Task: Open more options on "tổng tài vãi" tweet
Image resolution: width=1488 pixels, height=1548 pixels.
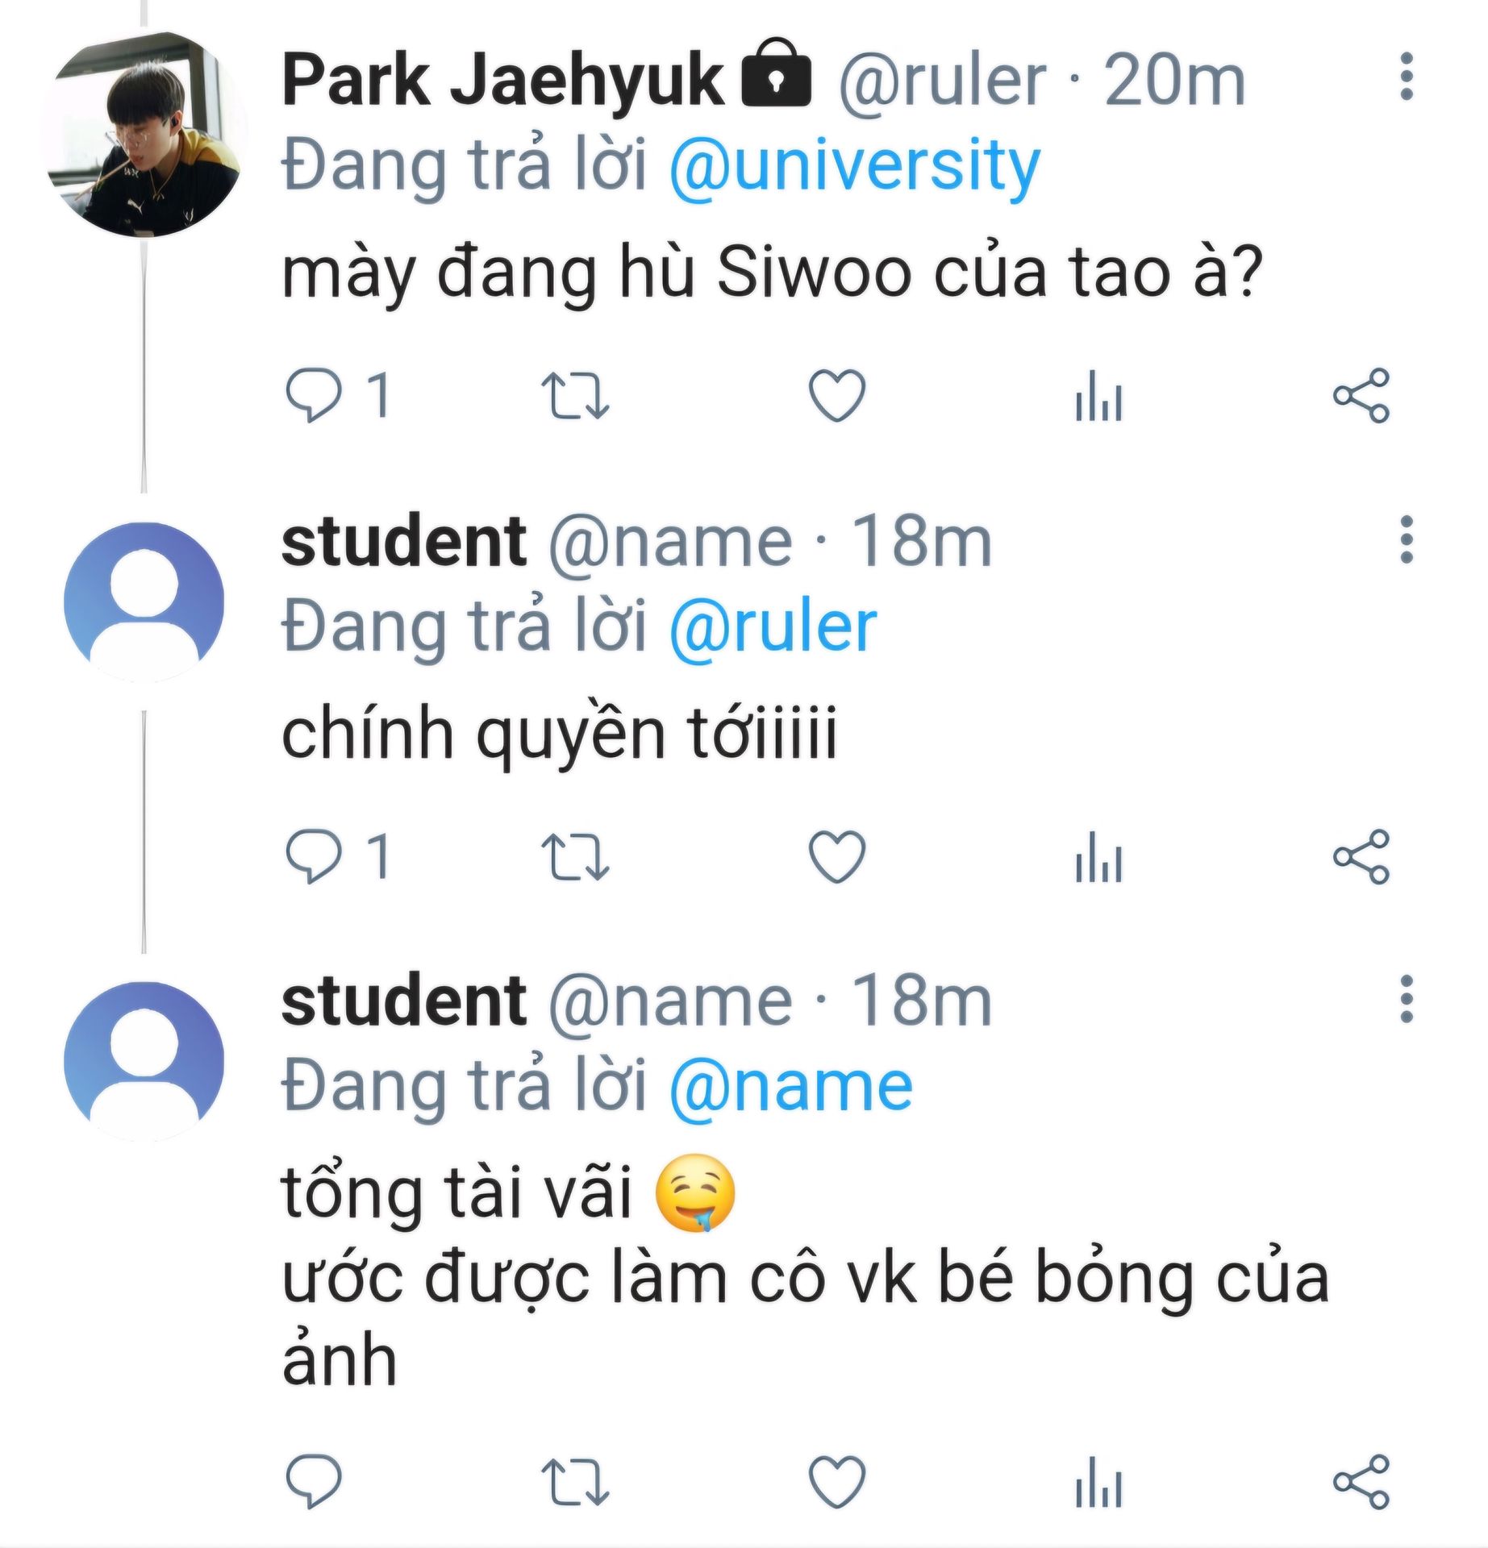Action: 1406,999
